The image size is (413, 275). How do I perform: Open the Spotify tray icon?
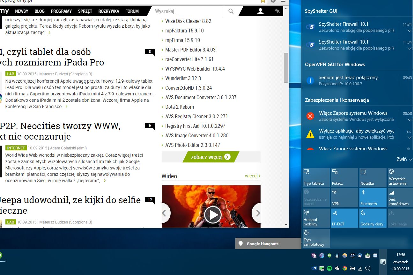click(329, 268)
